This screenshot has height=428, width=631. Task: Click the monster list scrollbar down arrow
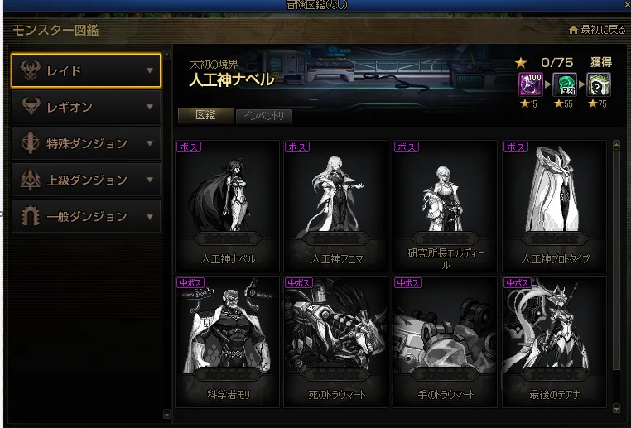tap(616, 409)
